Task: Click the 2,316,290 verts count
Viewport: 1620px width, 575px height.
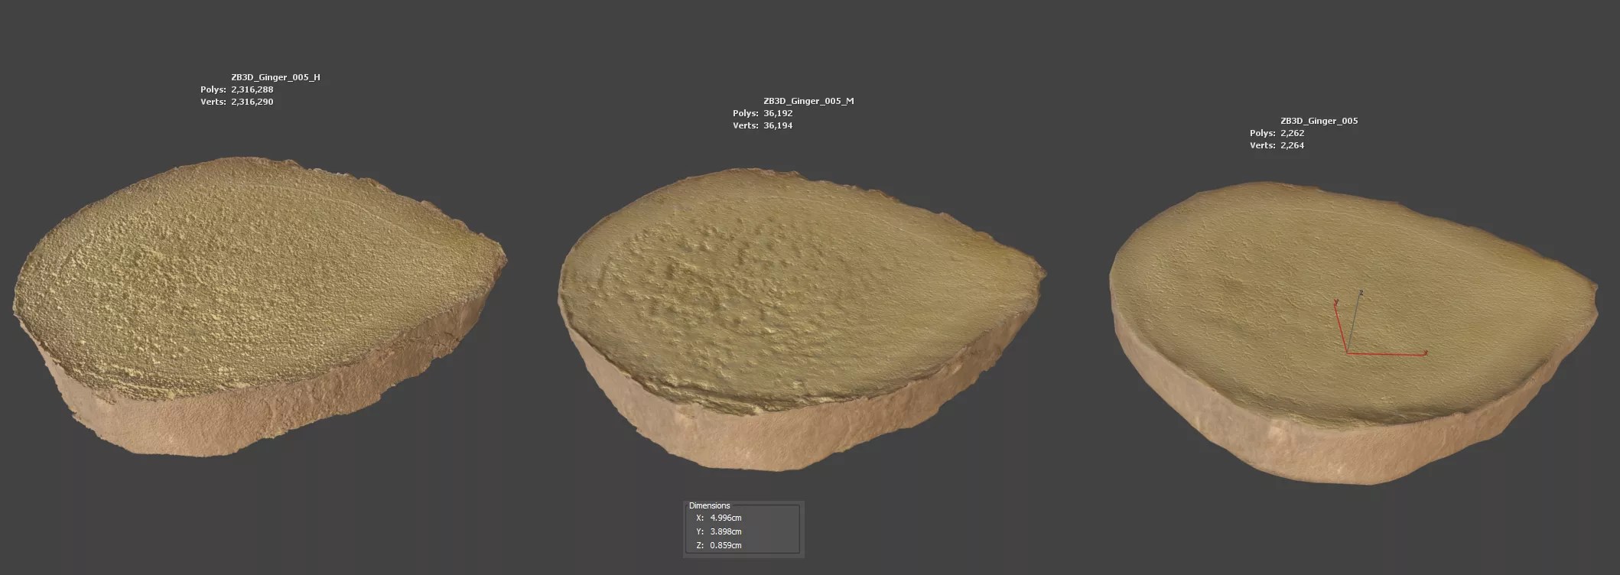Action: tap(252, 102)
